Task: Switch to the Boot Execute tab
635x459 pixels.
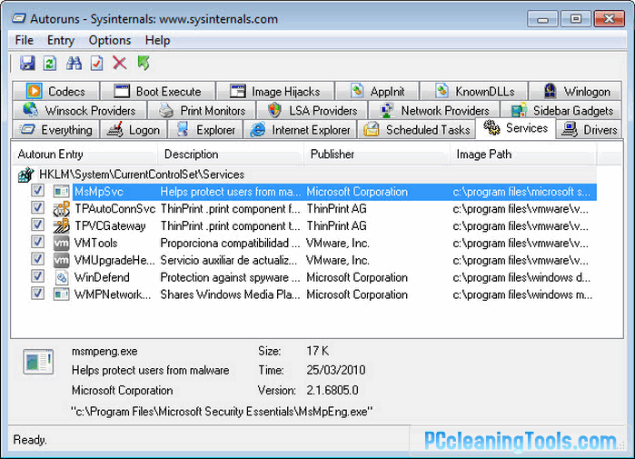Action: coord(158,91)
